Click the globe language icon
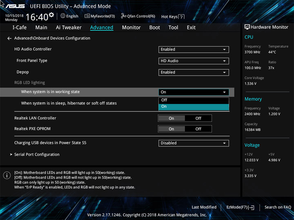This screenshot has height=220, width=294. 63,16
